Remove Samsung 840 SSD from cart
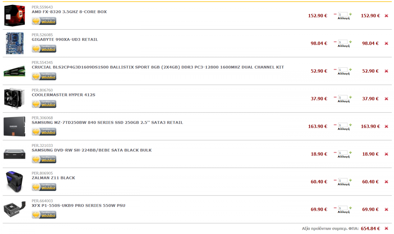 (386, 127)
